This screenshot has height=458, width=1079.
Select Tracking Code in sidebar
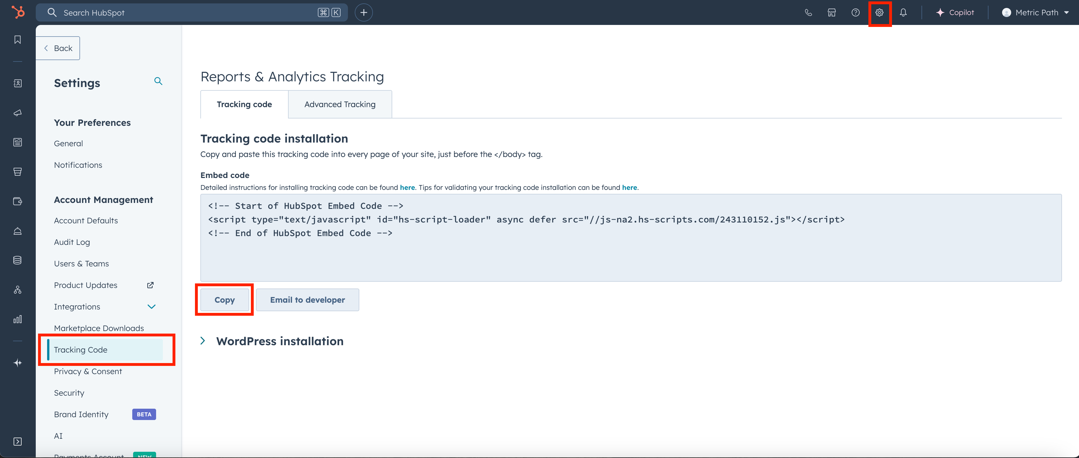tap(105, 350)
